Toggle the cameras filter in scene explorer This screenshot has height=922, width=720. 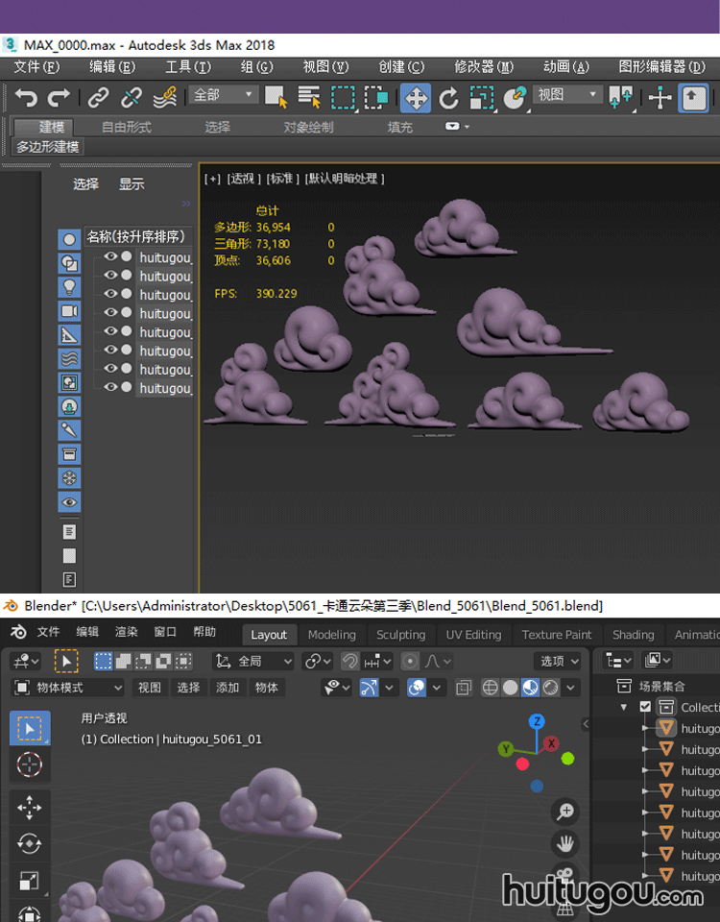[69, 311]
